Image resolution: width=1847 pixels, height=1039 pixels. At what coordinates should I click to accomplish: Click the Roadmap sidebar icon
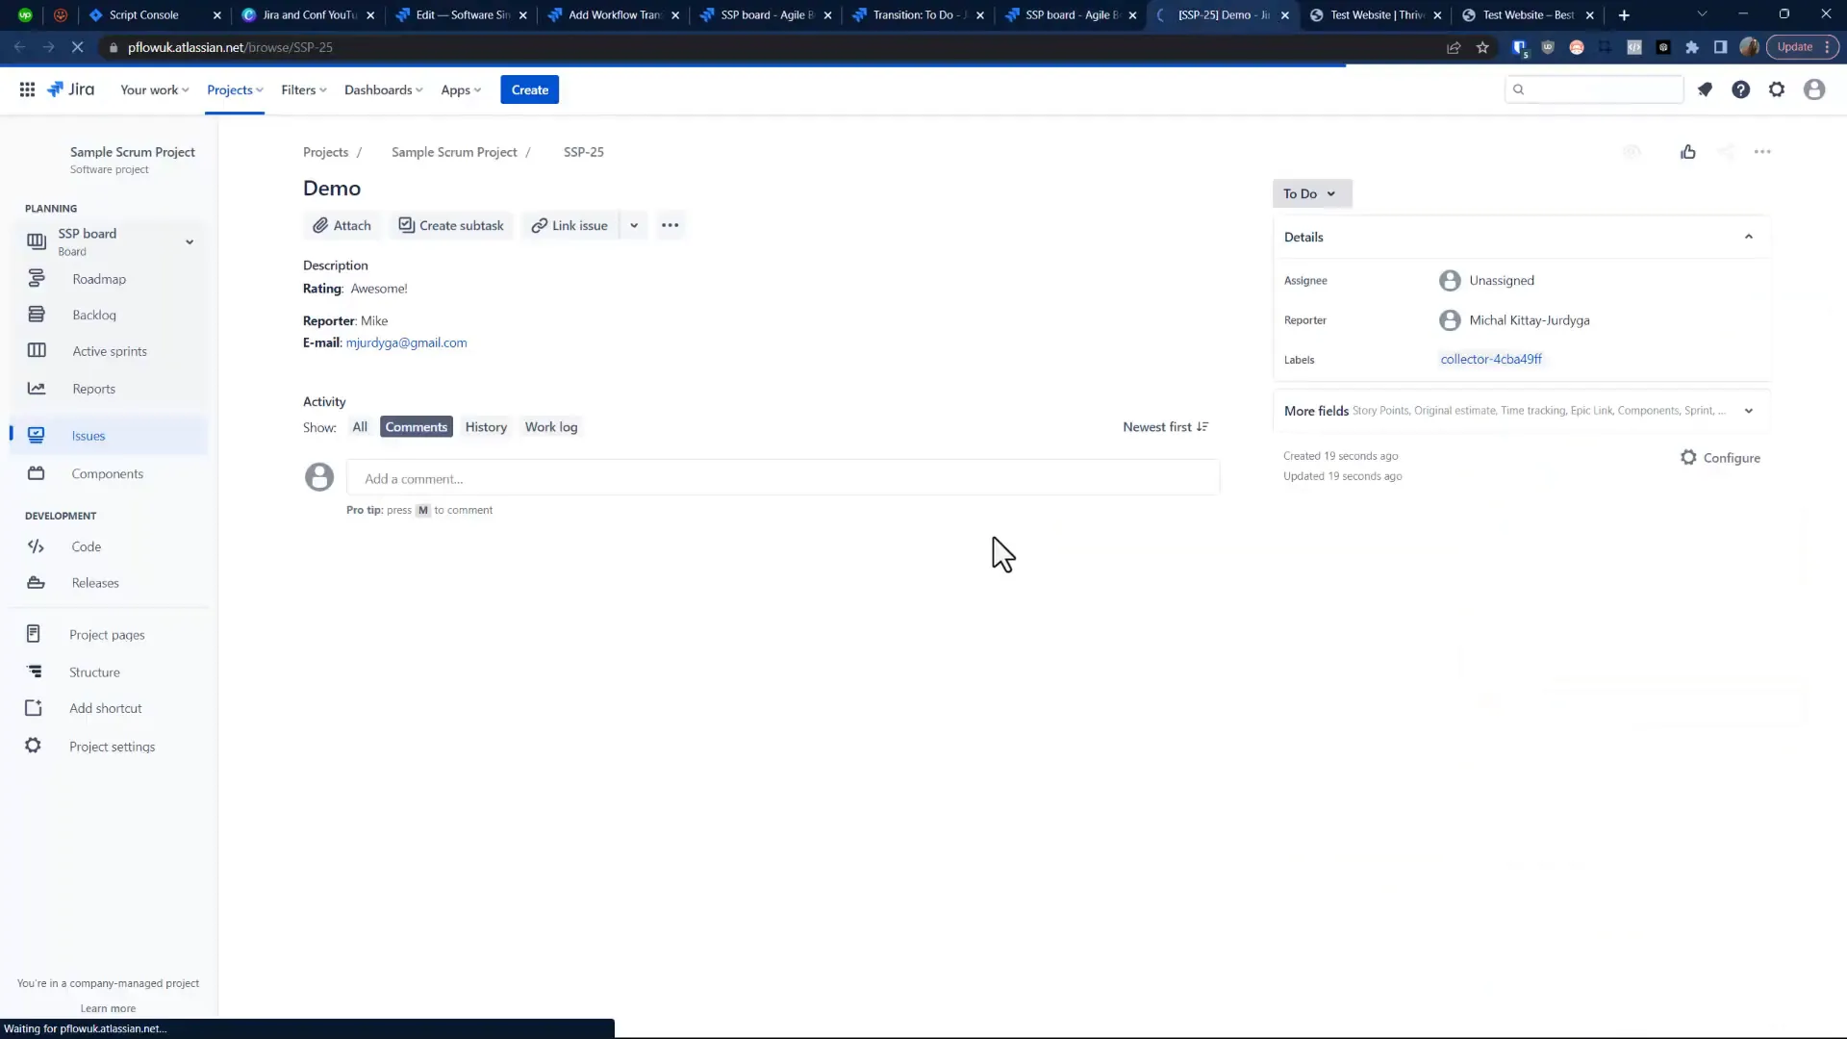click(x=37, y=279)
